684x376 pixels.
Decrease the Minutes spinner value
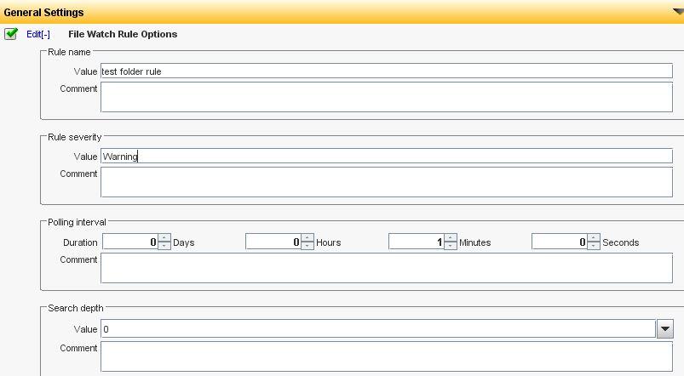(451, 246)
